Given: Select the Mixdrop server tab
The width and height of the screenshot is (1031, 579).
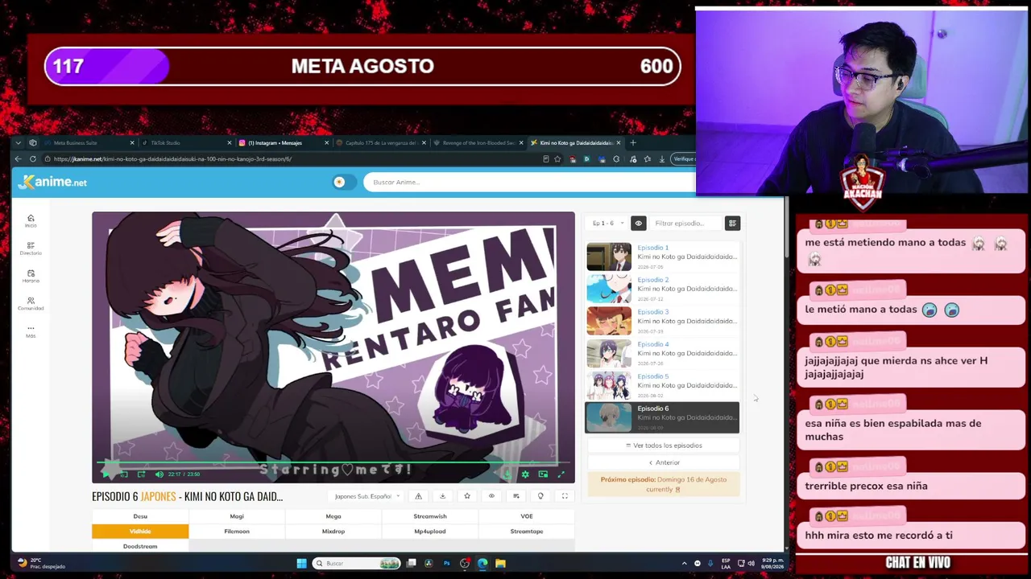Looking at the screenshot, I should point(333,531).
